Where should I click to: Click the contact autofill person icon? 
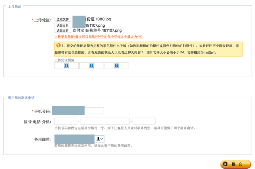point(98,139)
